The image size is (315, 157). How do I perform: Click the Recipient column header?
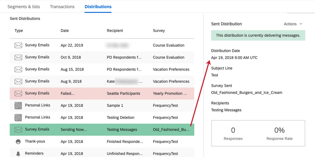[x=115, y=31]
